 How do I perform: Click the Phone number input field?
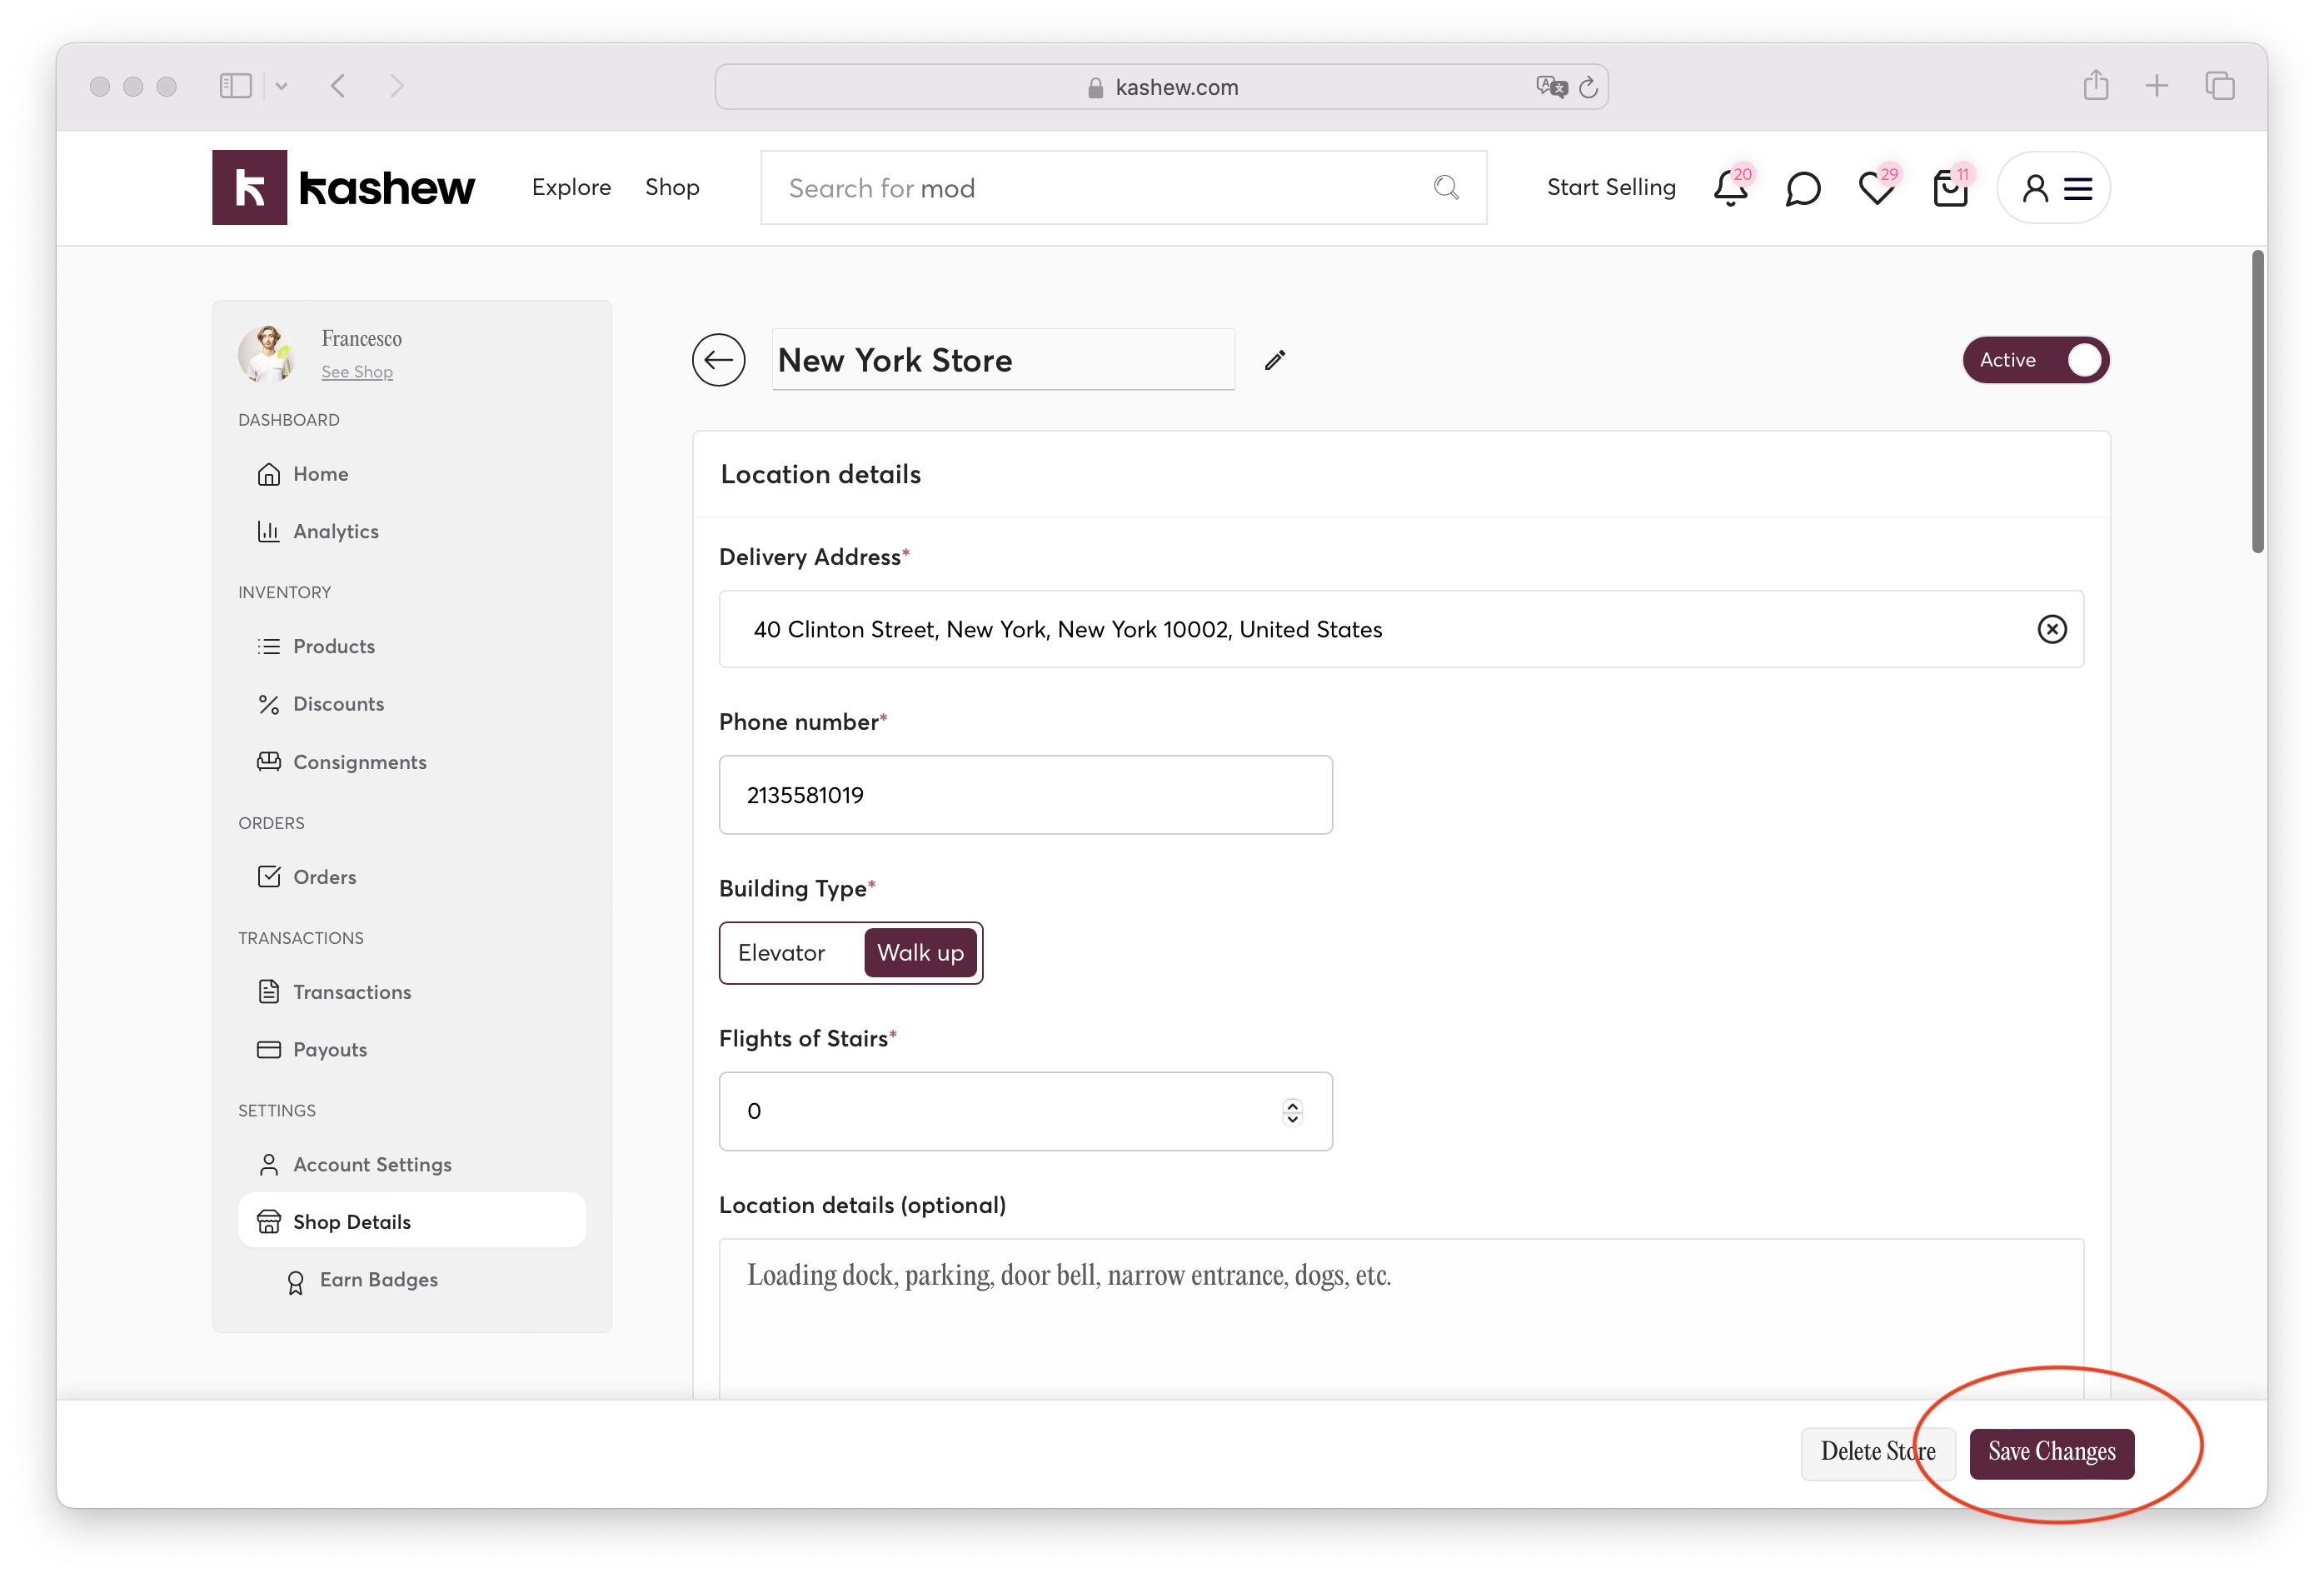click(x=1025, y=795)
